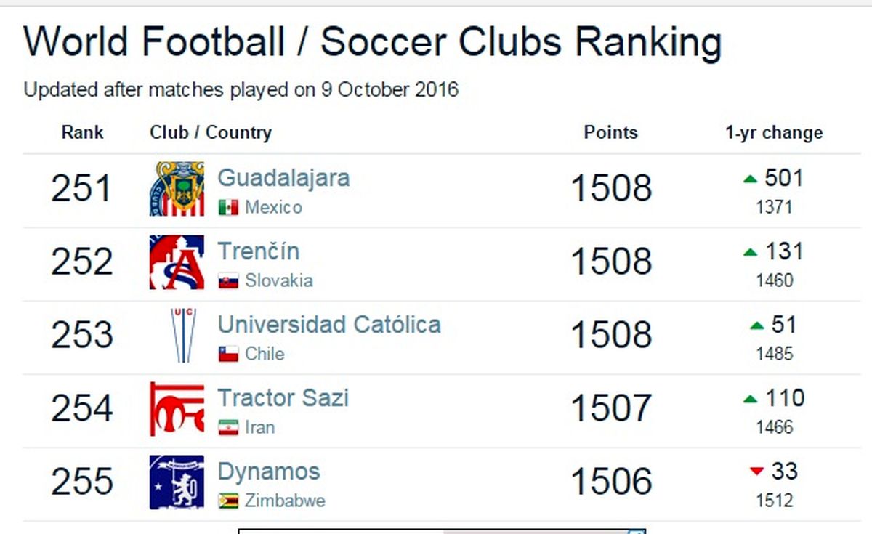Click the Chile flag icon
Image resolution: width=872 pixels, height=534 pixels.
click(x=228, y=355)
